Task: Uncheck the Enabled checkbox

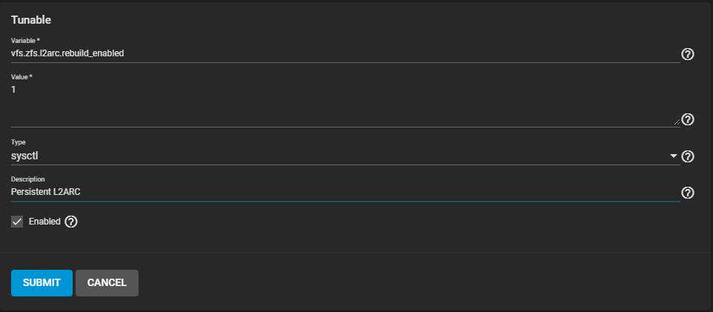Action: [x=18, y=222]
